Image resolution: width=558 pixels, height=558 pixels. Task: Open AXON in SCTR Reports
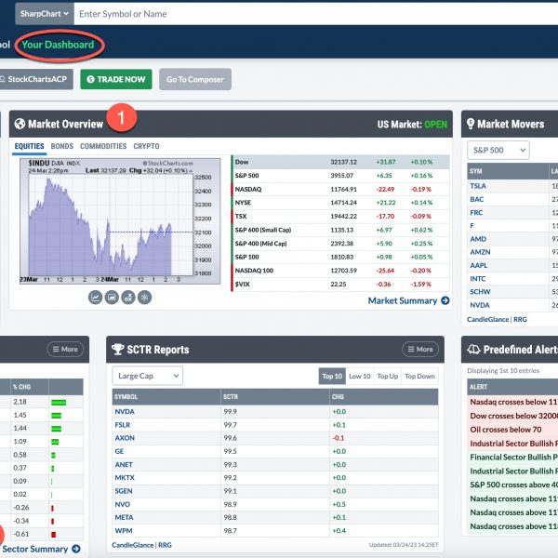pyautogui.click(x=125, y=438)
